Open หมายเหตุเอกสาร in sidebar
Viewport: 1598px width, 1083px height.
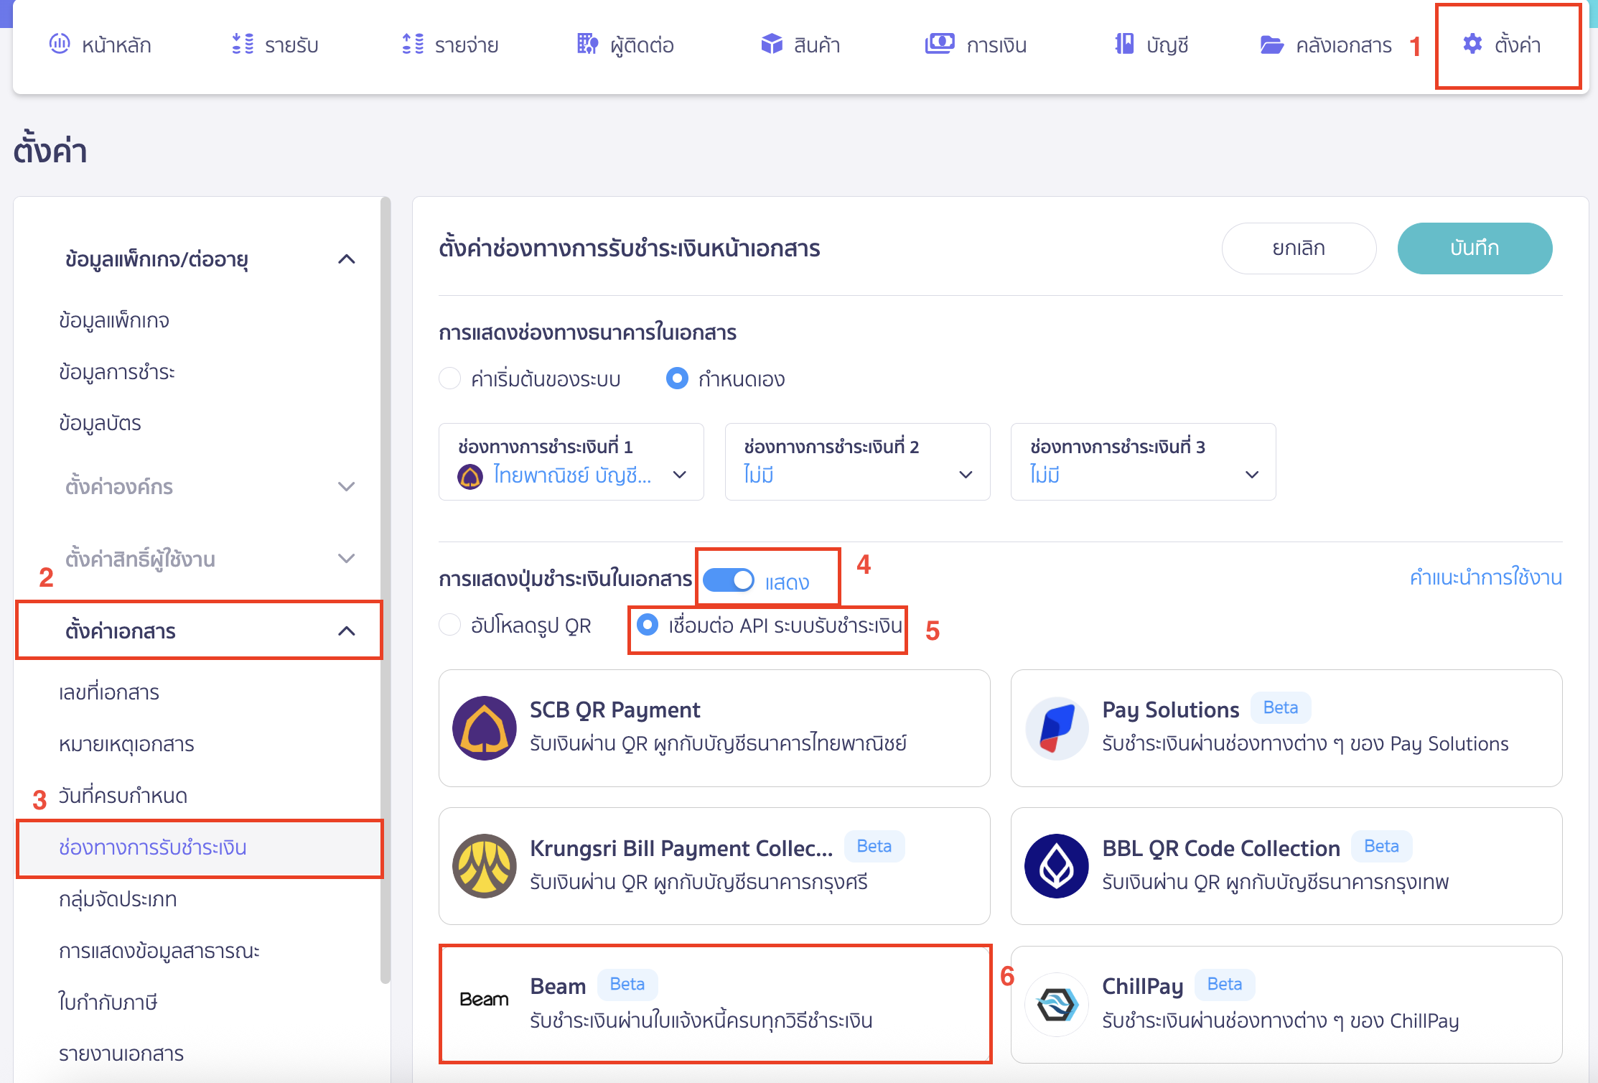(126, 744)
